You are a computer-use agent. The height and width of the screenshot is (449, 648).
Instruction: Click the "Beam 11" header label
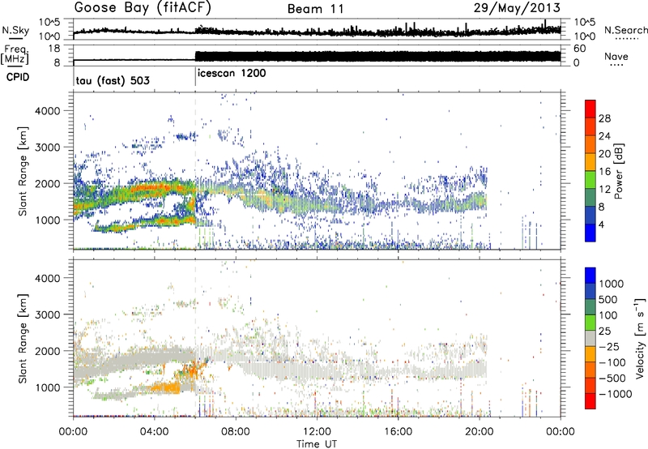pyautogui.click(x=316, y=9)
